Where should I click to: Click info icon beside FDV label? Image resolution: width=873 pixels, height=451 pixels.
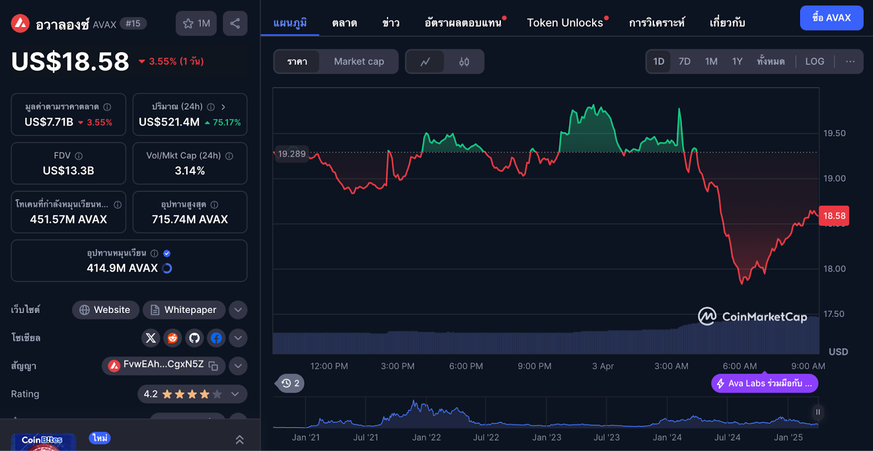point(79,156)
